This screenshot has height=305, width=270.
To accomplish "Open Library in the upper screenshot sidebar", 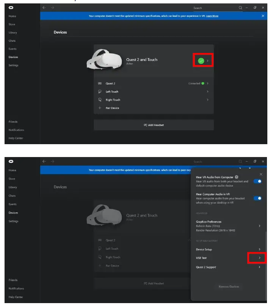I will [13, 33].
